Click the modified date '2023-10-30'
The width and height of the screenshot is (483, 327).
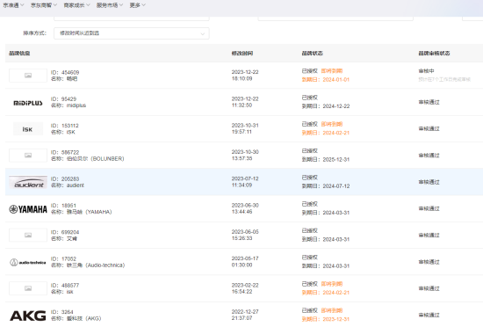pyautogui.click(x=245, y=152)
